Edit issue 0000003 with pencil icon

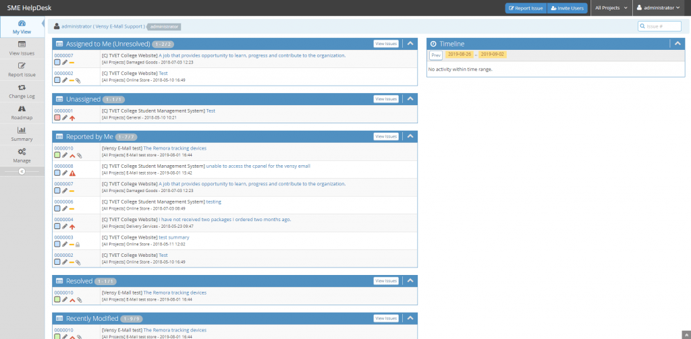[65, 245]
